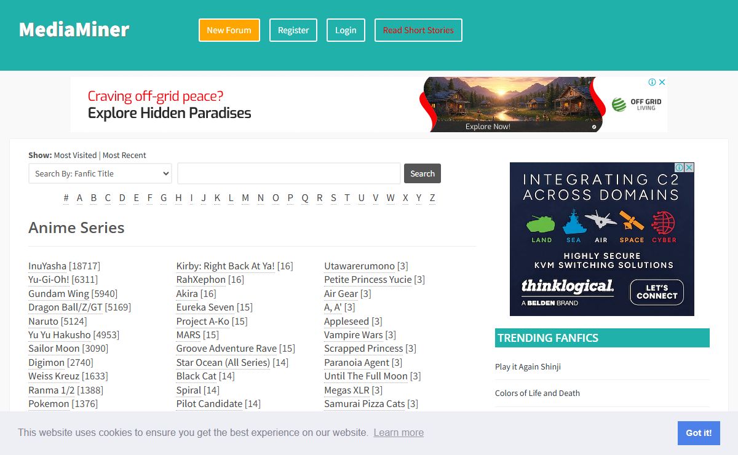Click the Login button
This screenshot has height=455, width=738.
point(346,30)
